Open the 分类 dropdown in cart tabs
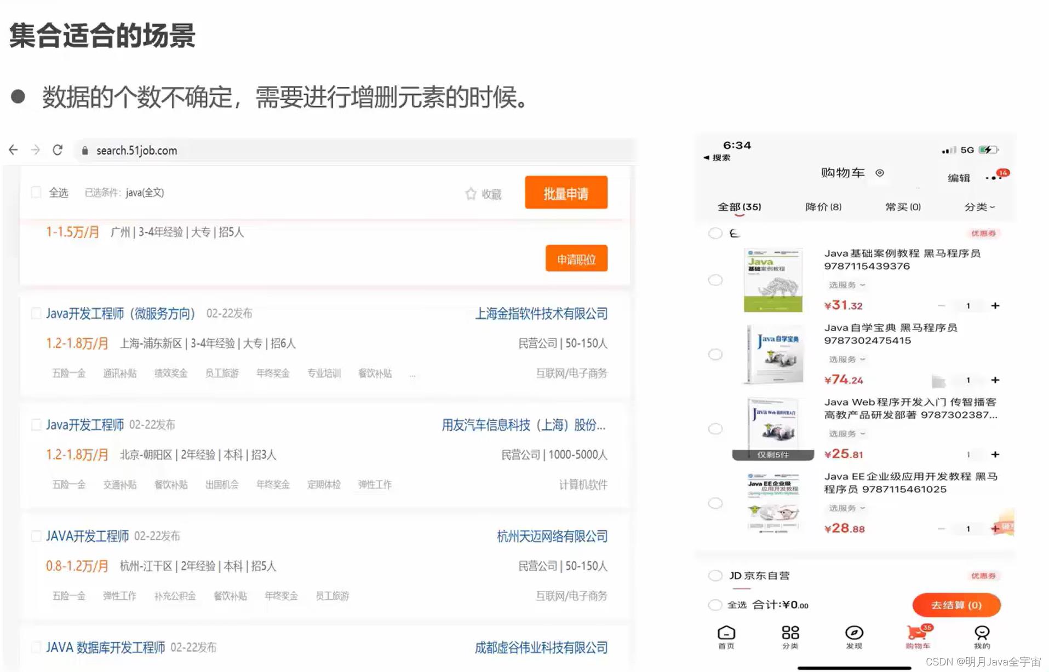This screenshot has height=672, width=1049. 979,207
